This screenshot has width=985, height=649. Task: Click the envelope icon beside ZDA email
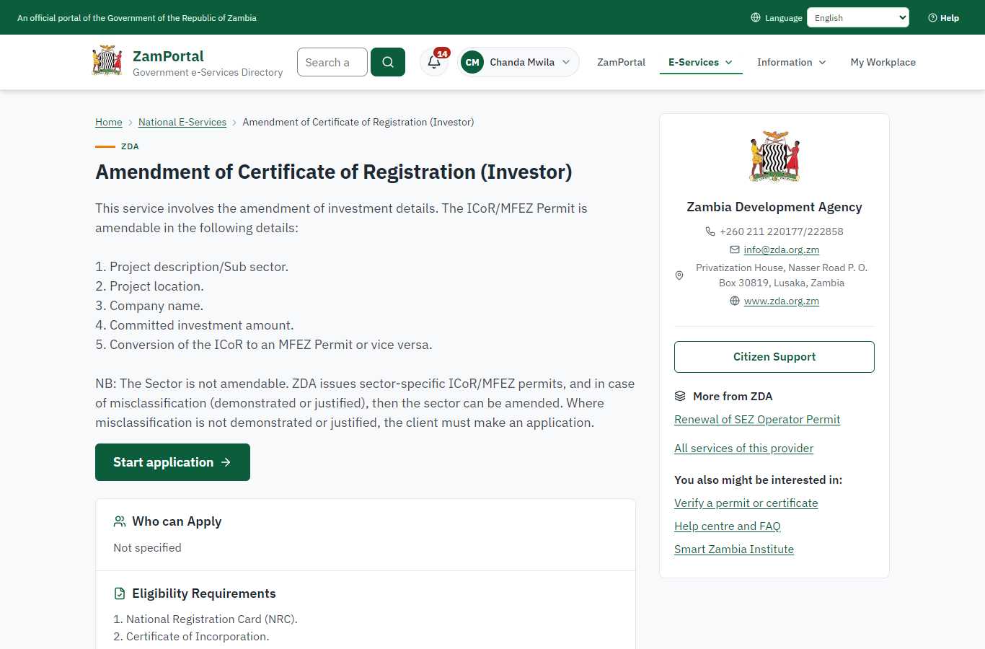734,250
